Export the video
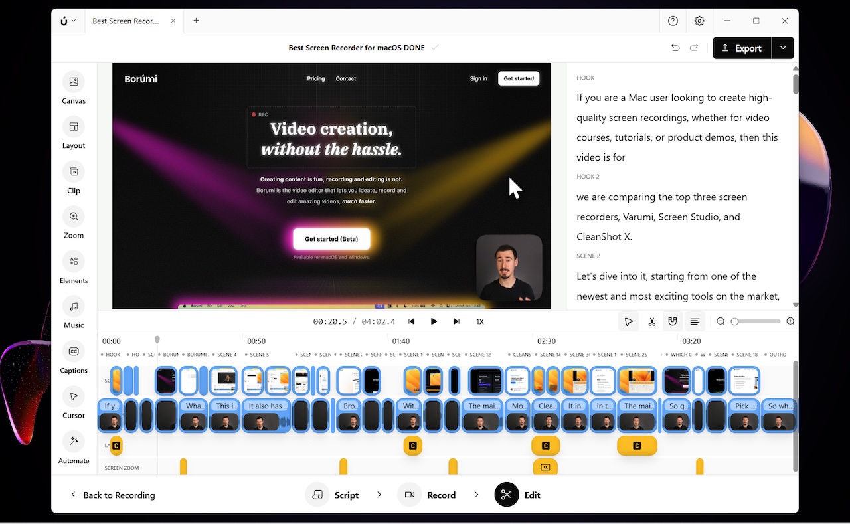850x524 pixels. (742, 48)
